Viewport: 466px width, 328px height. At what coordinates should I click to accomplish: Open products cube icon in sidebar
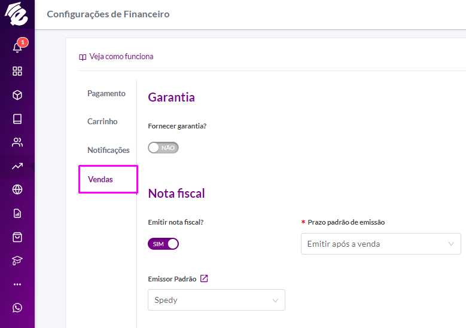click(17, 95)
